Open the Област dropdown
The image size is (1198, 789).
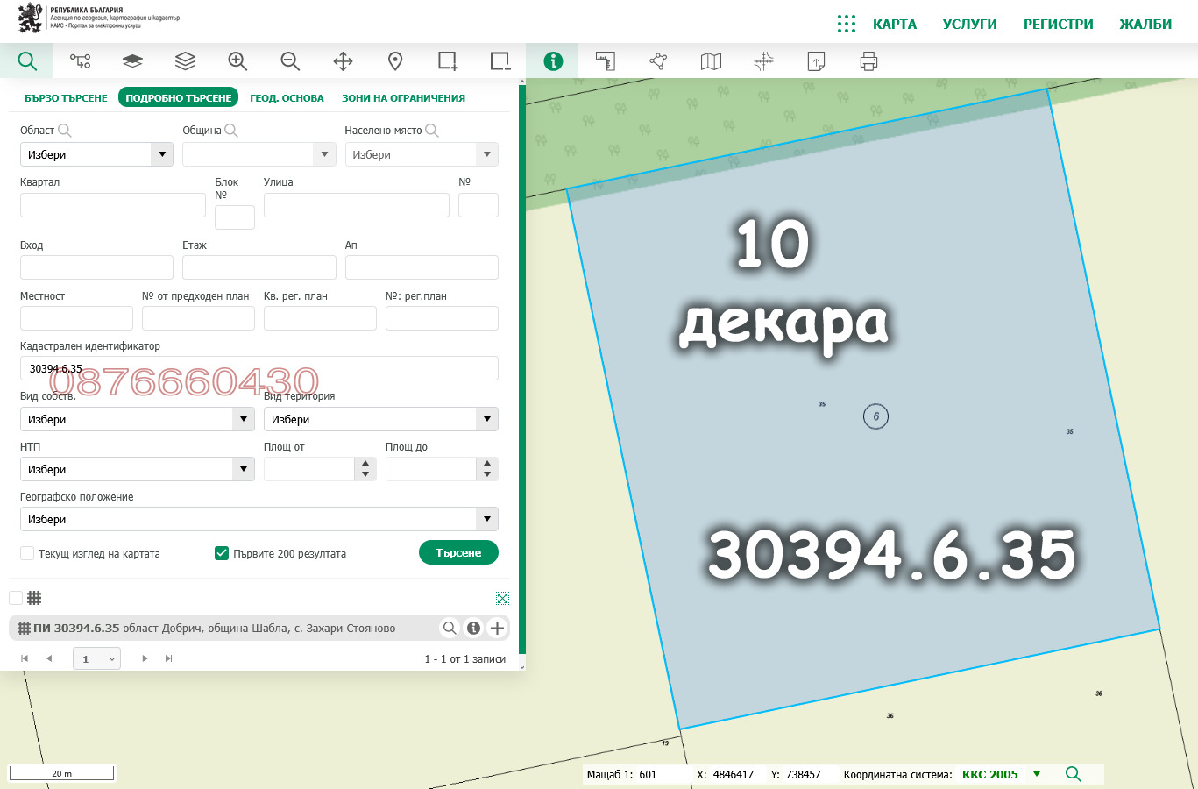click(161, 153)
